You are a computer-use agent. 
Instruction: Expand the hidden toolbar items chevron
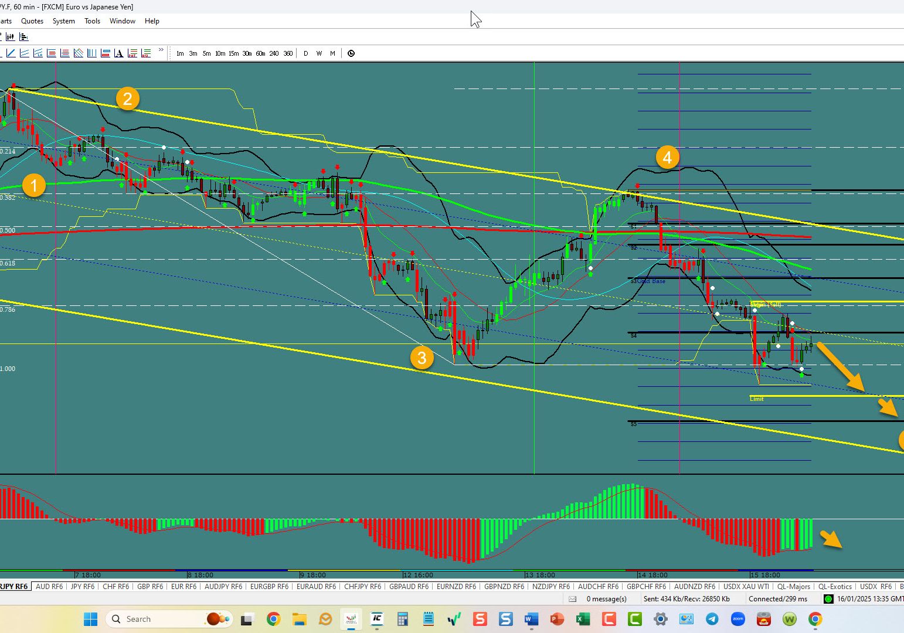(161, 51)
